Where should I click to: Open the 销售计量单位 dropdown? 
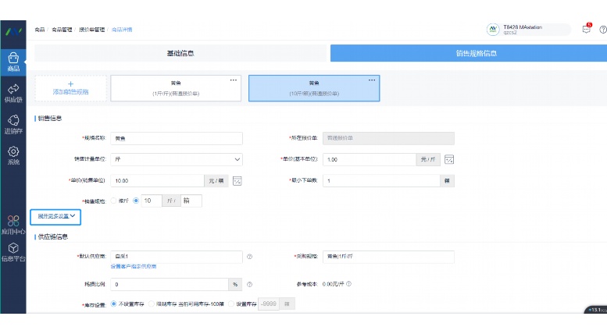click(x=177, y=159)
